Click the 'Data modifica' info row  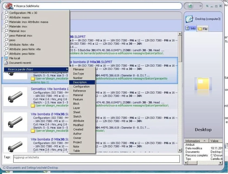click(203, 148)
